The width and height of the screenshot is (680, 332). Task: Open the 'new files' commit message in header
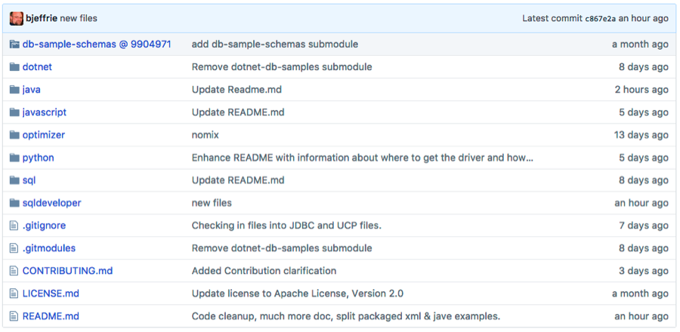79,18
